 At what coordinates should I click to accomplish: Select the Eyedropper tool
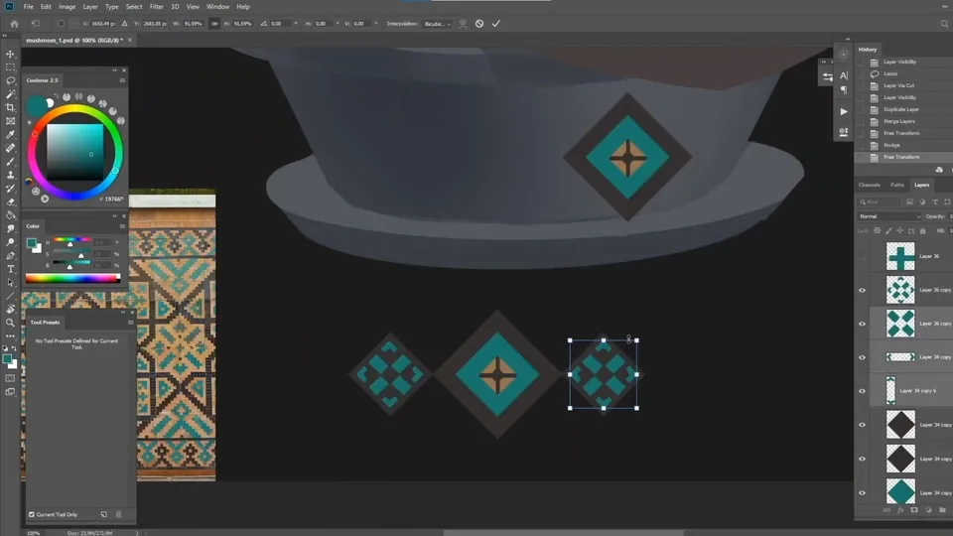click(x=10, y=134)
